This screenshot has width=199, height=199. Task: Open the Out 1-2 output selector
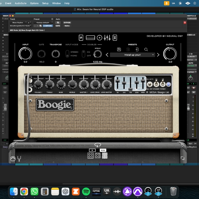(192, 60)
